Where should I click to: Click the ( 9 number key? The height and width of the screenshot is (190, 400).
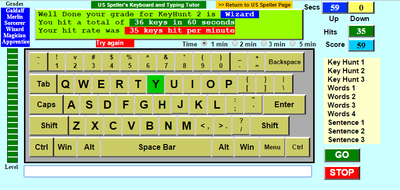coord(202,62)
